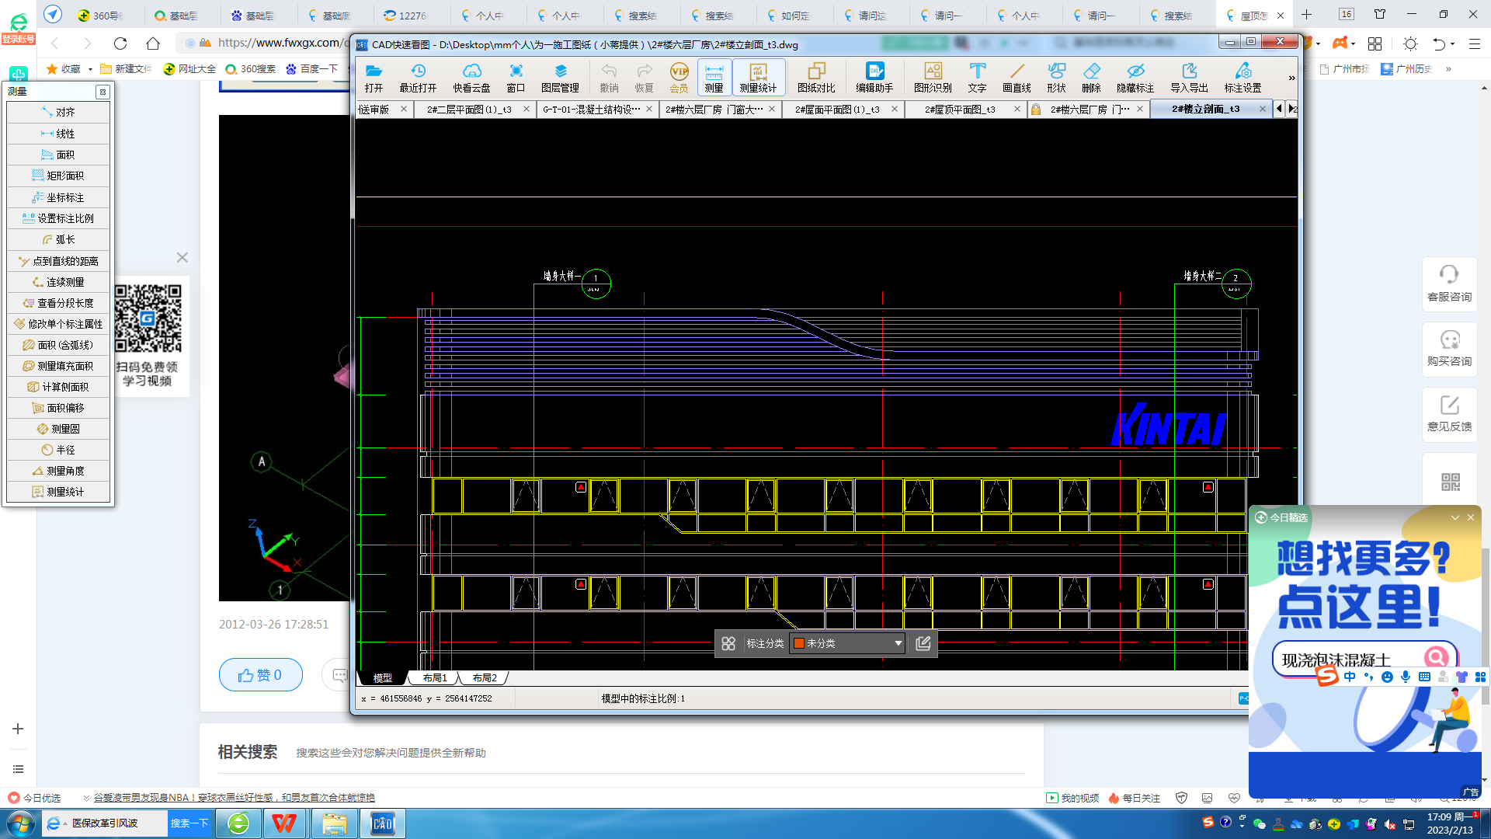This screenshot has height=839, width=1491.
Task: Open 标注设置 annotation settings
Action: coord(1242,78)
